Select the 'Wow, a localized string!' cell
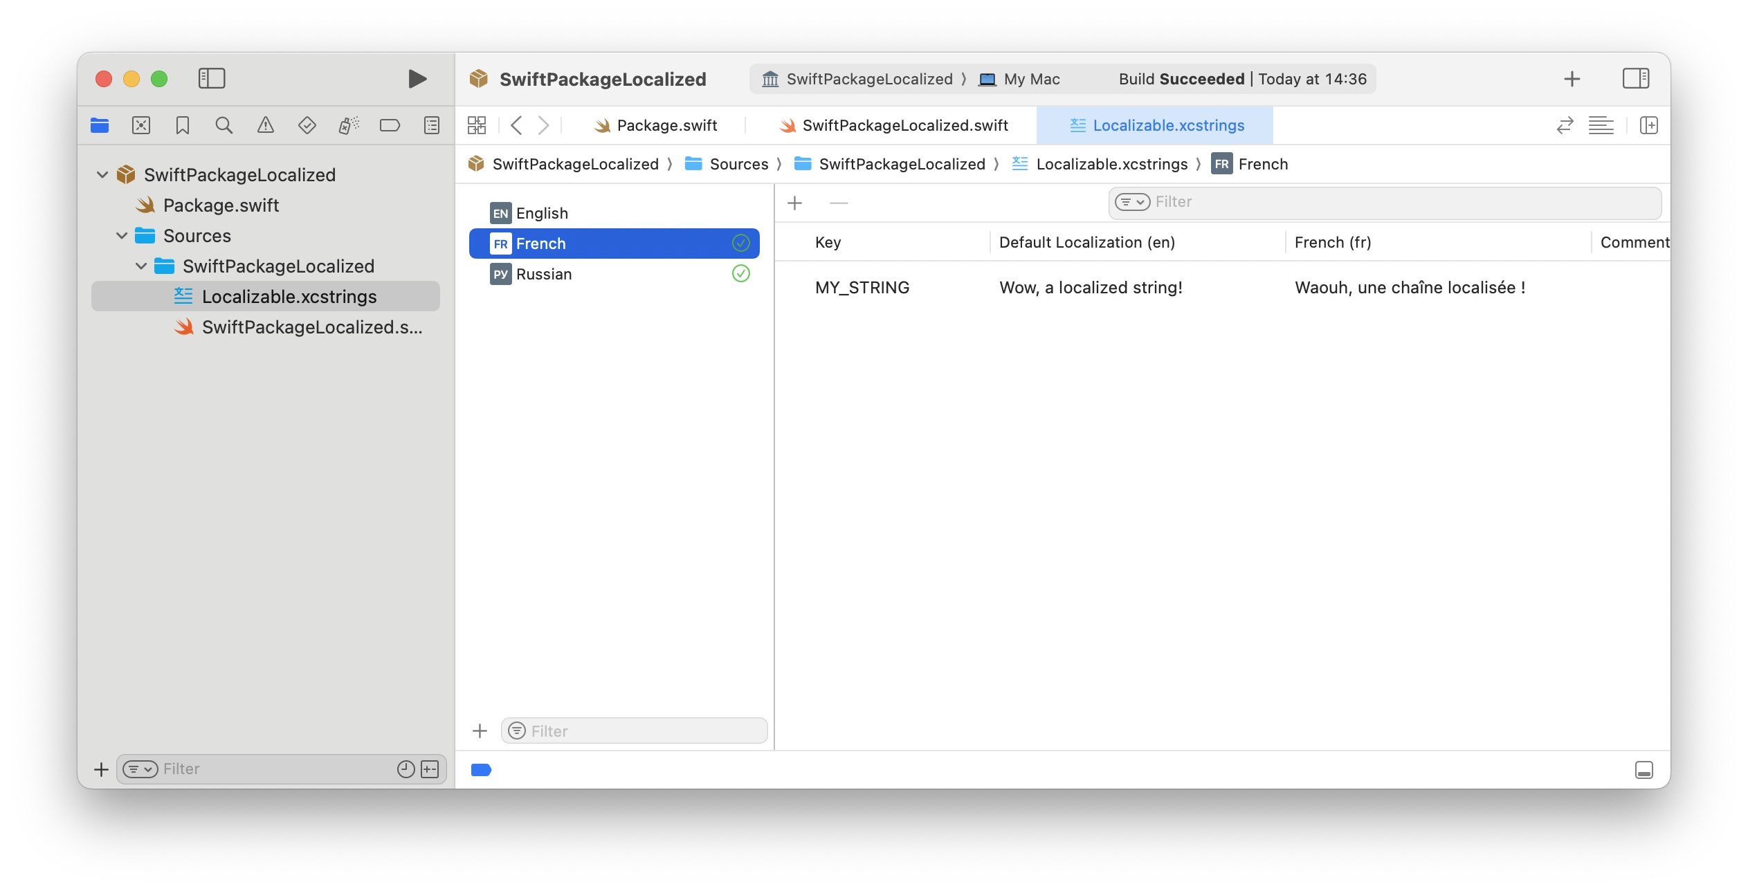 coord(1091,287)
